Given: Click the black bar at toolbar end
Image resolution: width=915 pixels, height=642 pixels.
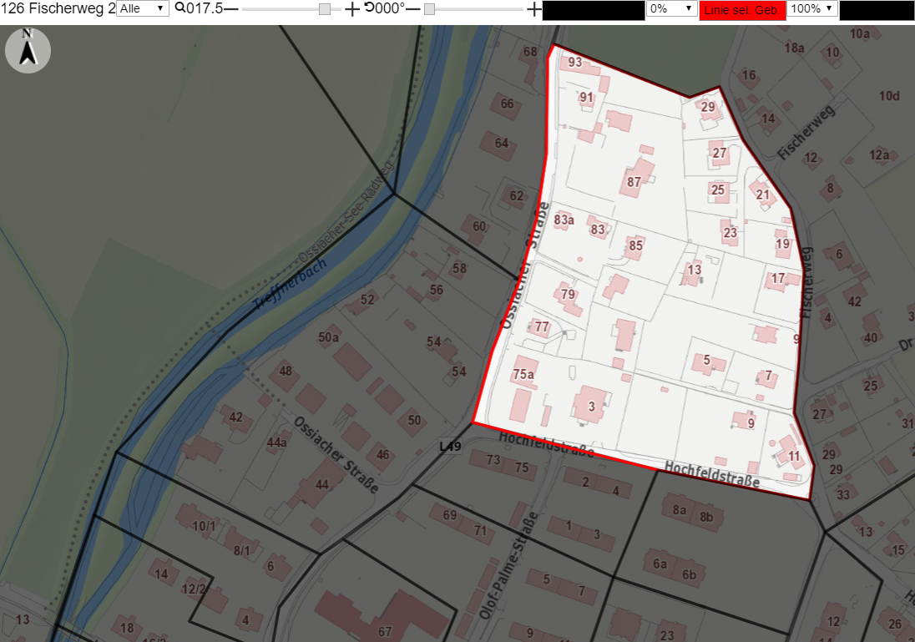Looking at the screenshot, I should [877, 10].
